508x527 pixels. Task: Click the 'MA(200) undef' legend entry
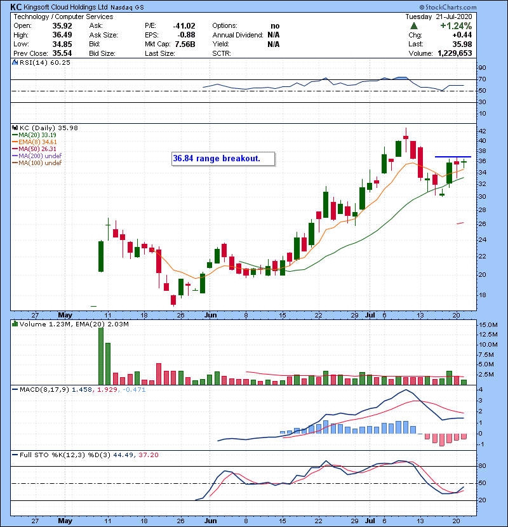pos(37,156)
